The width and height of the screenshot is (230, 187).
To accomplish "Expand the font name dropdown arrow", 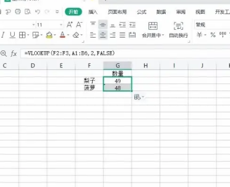I will [x=34, y=25].
